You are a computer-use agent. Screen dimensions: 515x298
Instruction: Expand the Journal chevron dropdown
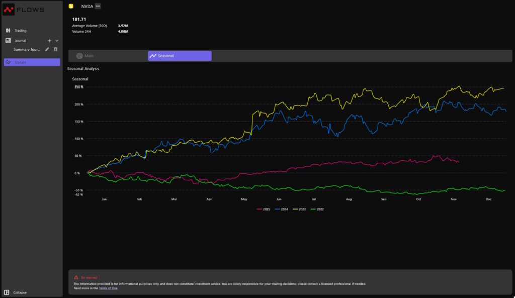point(57,41)
